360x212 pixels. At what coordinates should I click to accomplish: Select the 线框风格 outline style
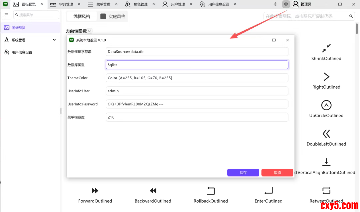tap(82, 16)
